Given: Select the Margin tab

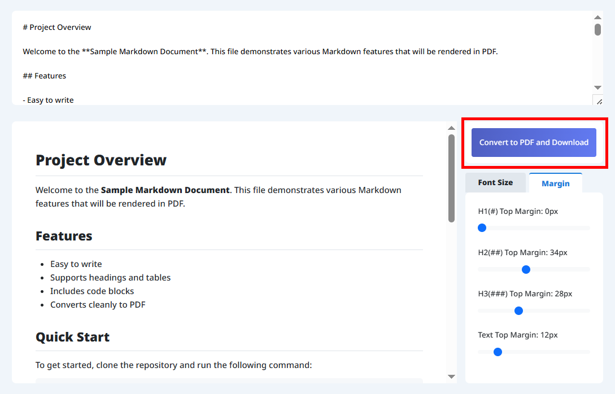Looking at the screenshot, I should click(555, 183).
